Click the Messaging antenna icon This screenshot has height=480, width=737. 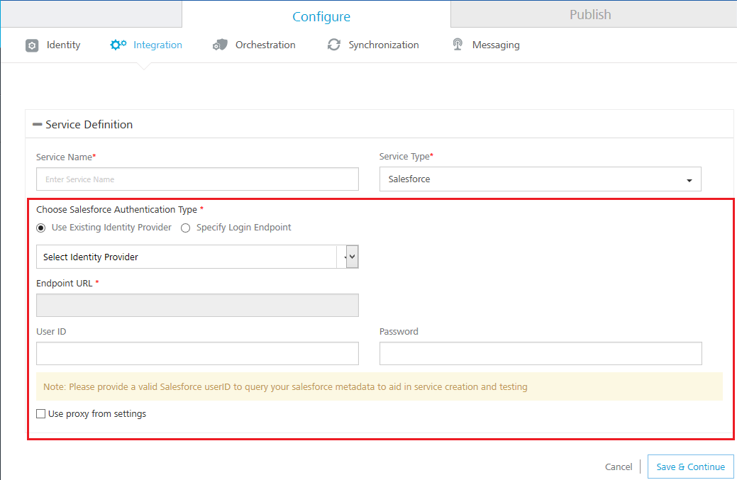(x=458, y=45)
